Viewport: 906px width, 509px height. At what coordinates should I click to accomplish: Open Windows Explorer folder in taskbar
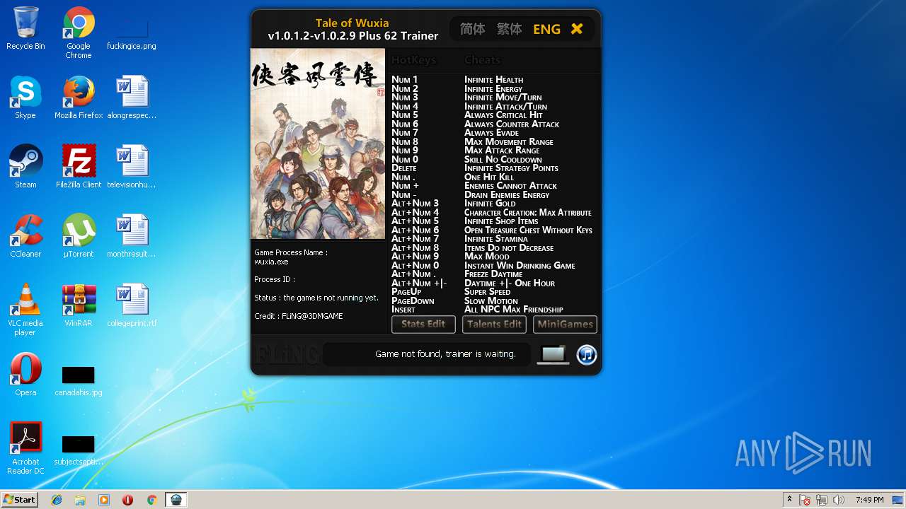click(x=80, y=500)
